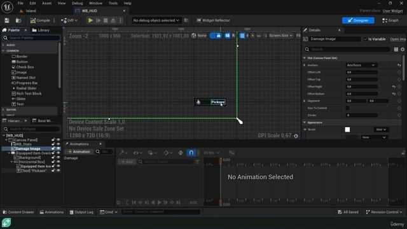Expand the AUDIO palette category
Image resolution: width=407 pixels, height=229 pixels.
coord(3,45)
